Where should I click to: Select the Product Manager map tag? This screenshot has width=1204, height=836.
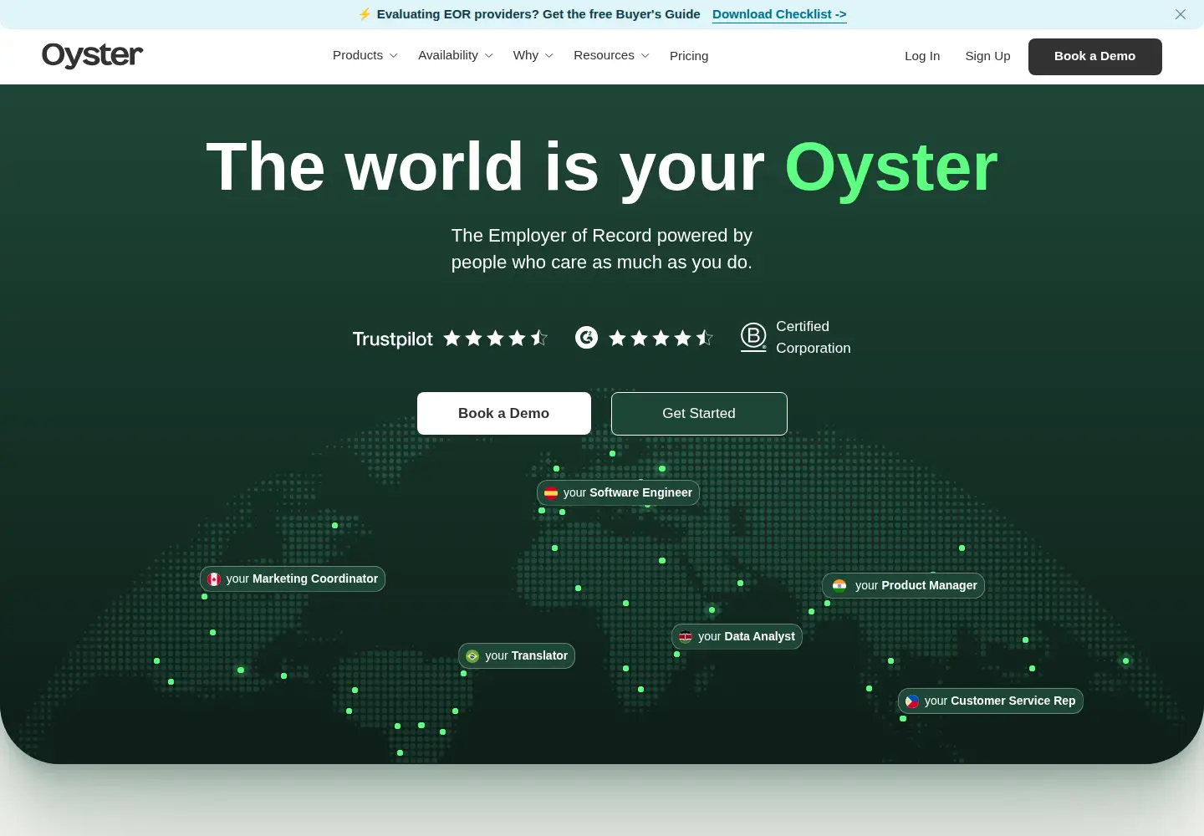pos(904,585)
